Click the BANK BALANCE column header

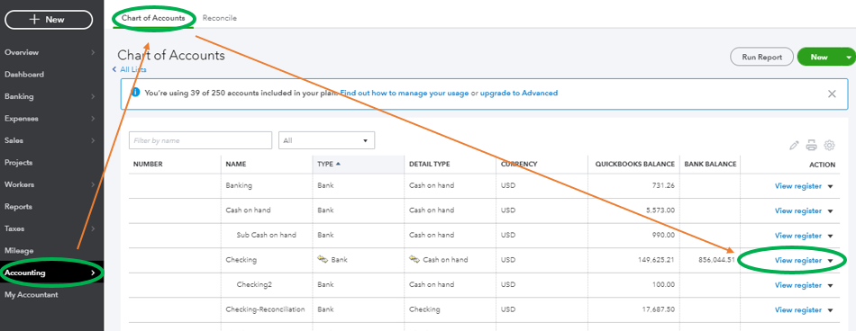pyautogui.click(x=710, y=164)
